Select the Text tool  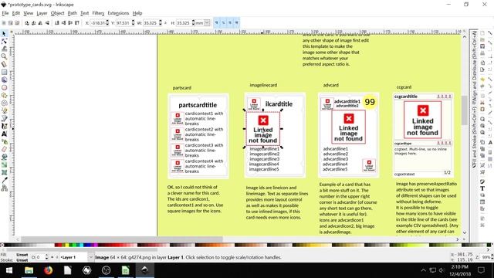coord(4,134)
